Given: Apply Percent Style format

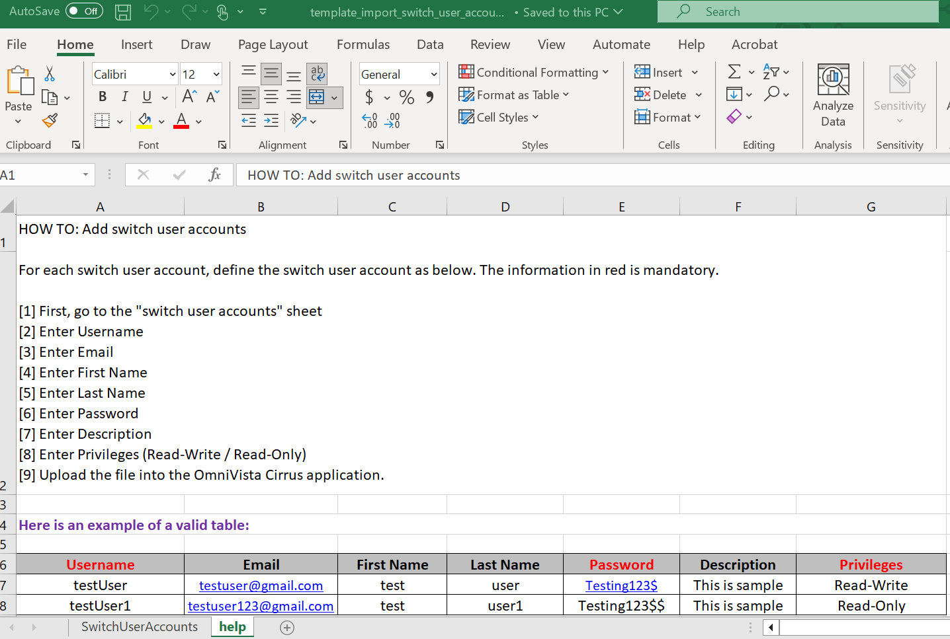Looking at the screenshot, I should tap(407, 97).
